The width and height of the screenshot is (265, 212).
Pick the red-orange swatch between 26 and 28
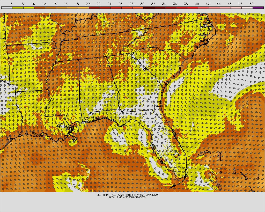click(127, 8)
